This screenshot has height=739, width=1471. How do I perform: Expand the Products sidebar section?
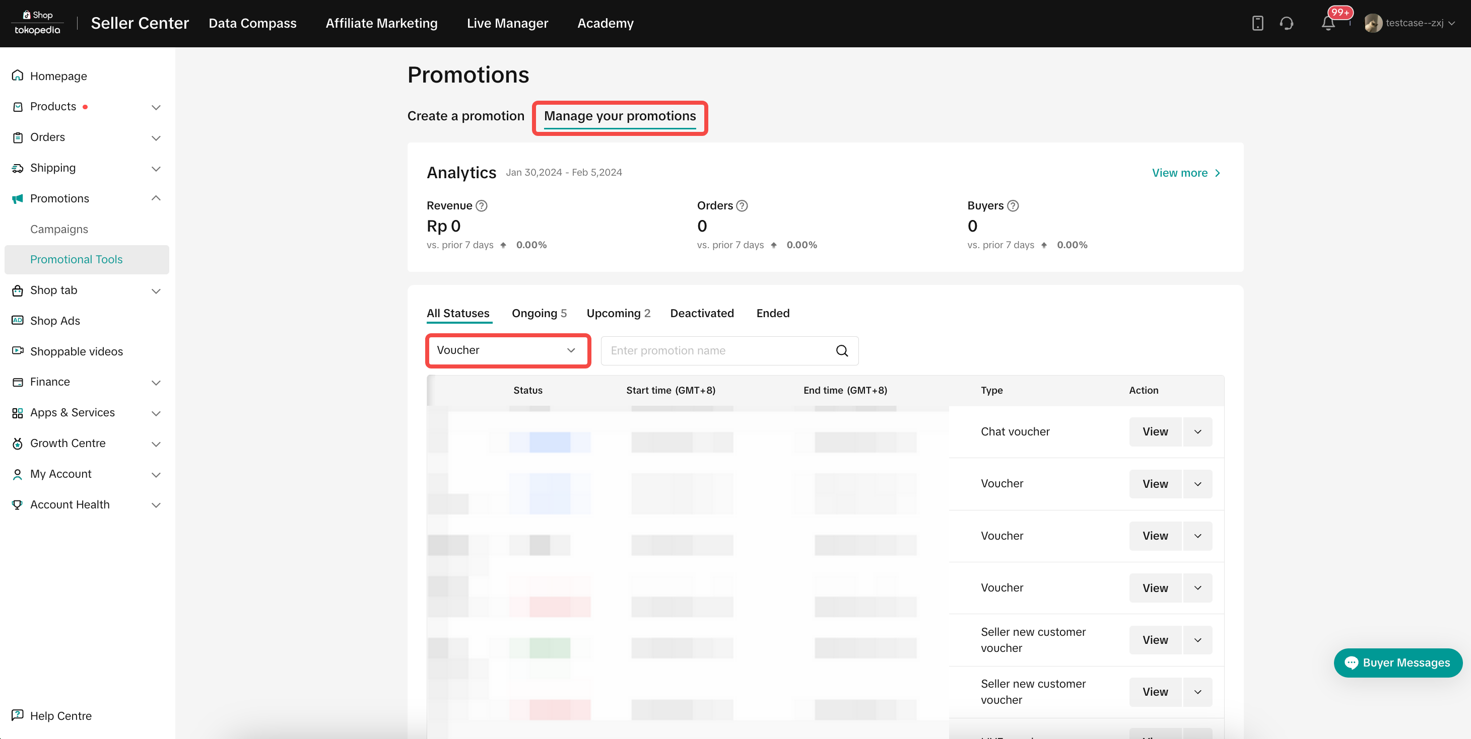pos(155,107)
